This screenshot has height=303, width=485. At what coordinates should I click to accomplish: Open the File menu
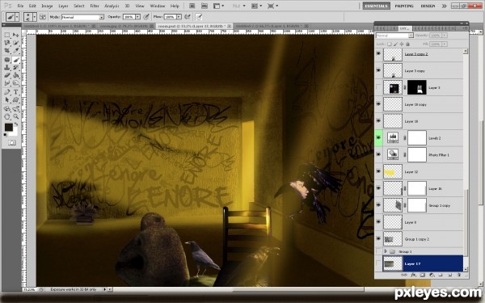[x=20, y=6]
